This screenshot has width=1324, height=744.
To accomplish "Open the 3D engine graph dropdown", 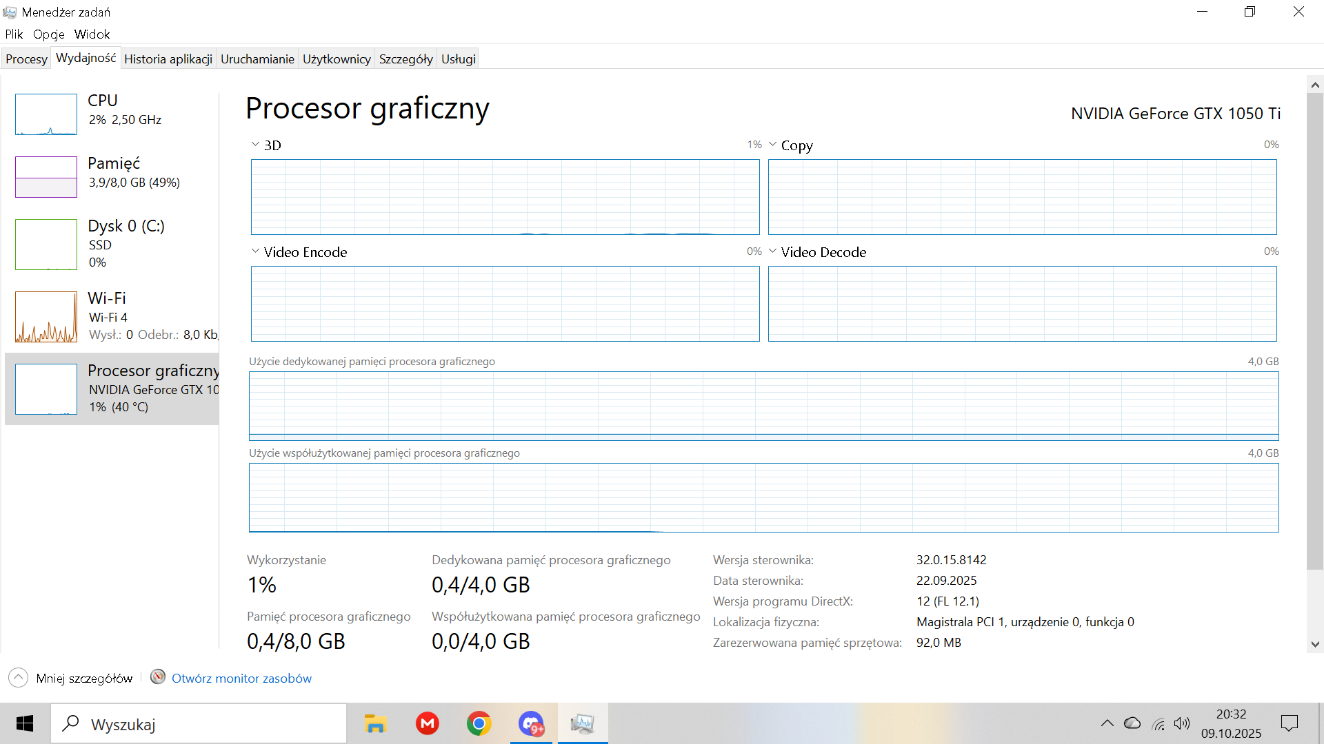I will [x=256, y=145].
